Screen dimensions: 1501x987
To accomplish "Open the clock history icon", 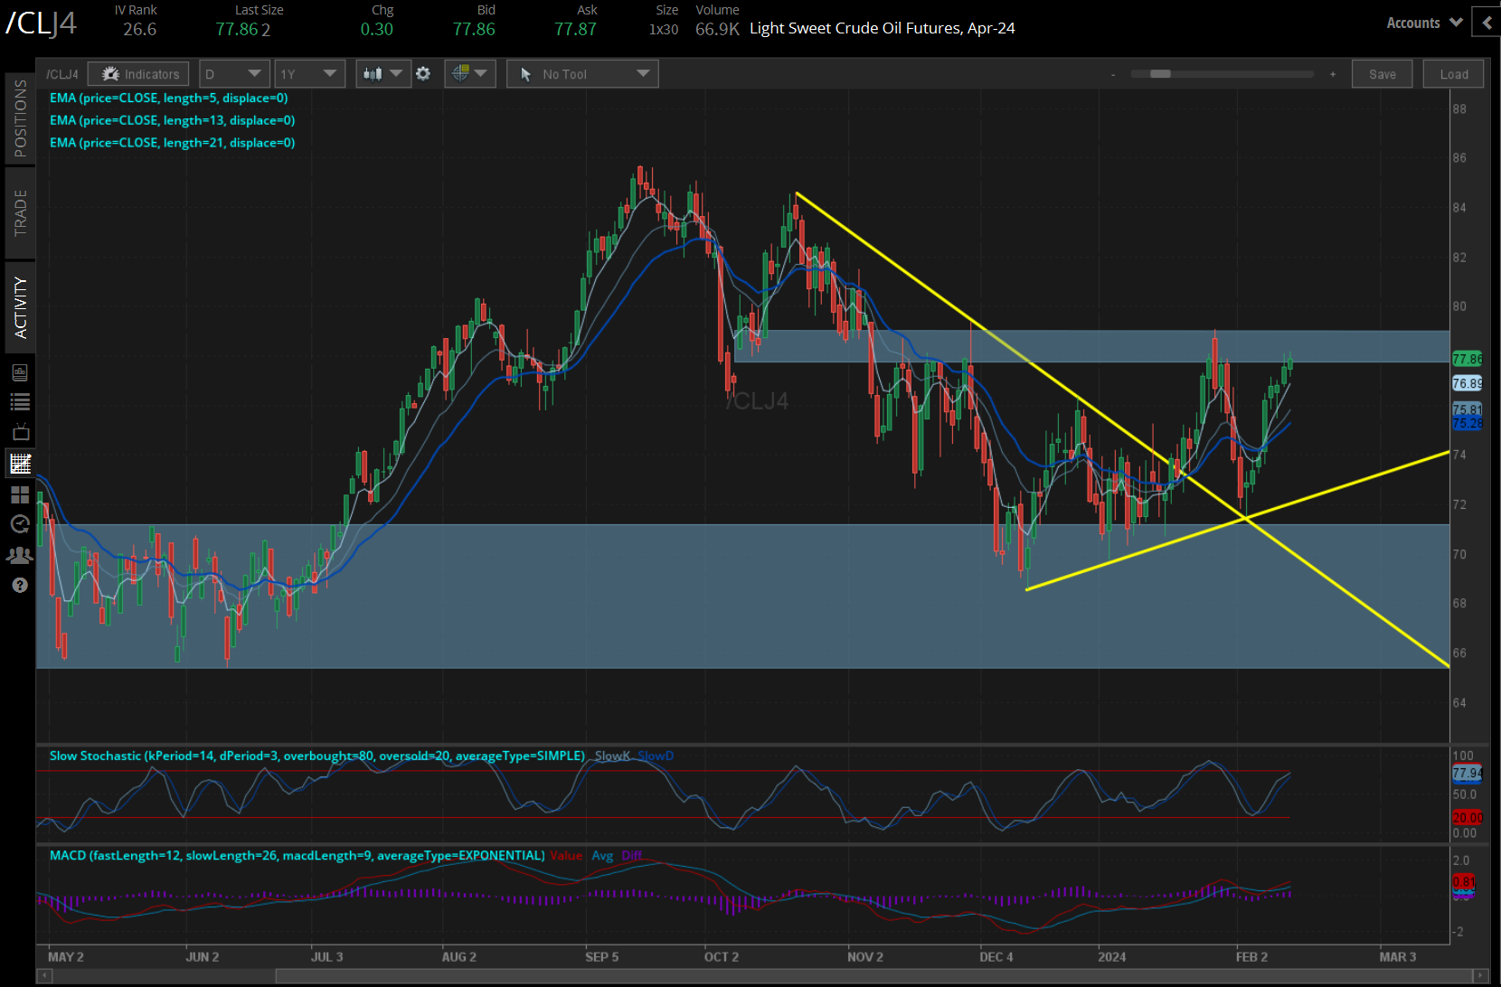I will coord(20,524).
